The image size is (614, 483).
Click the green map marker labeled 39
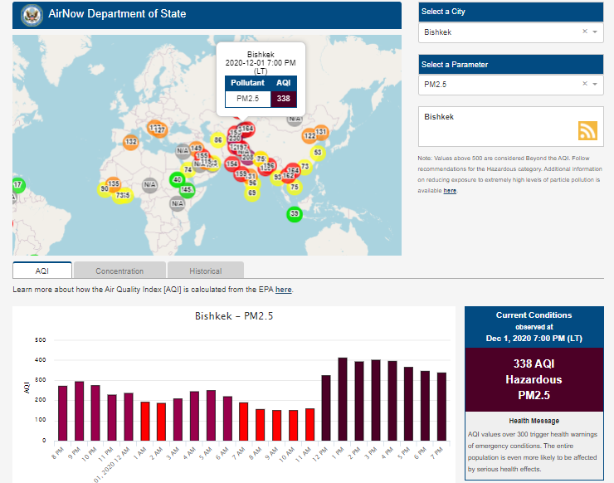point(294,214)
